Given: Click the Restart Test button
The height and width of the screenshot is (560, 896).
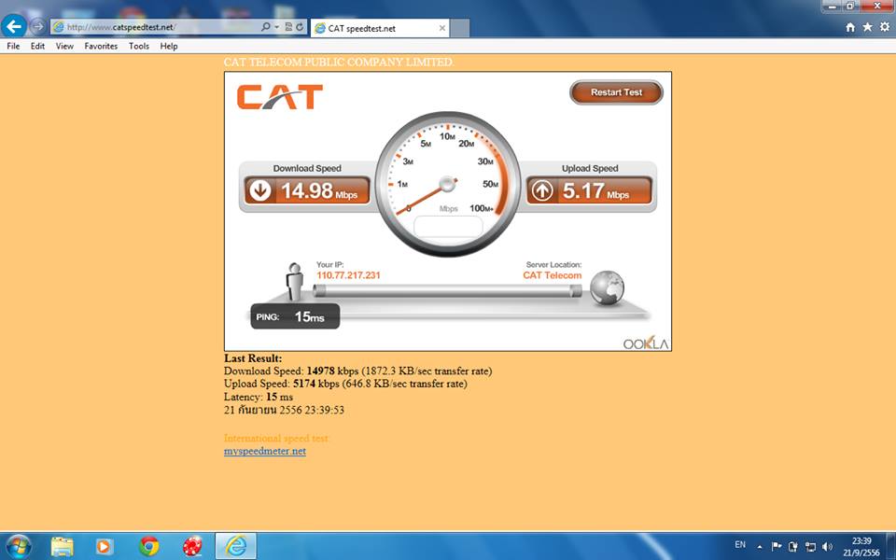Looking at the screenshot, I should [616, 92].
